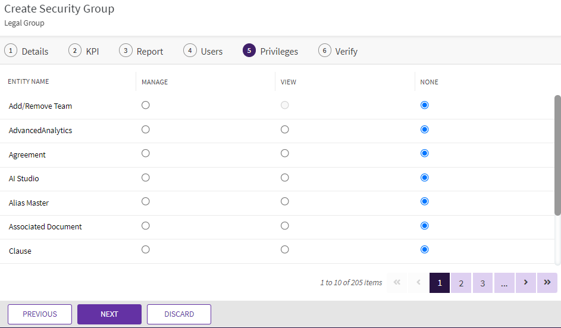Select None for Clause entity

click(424, 250)
